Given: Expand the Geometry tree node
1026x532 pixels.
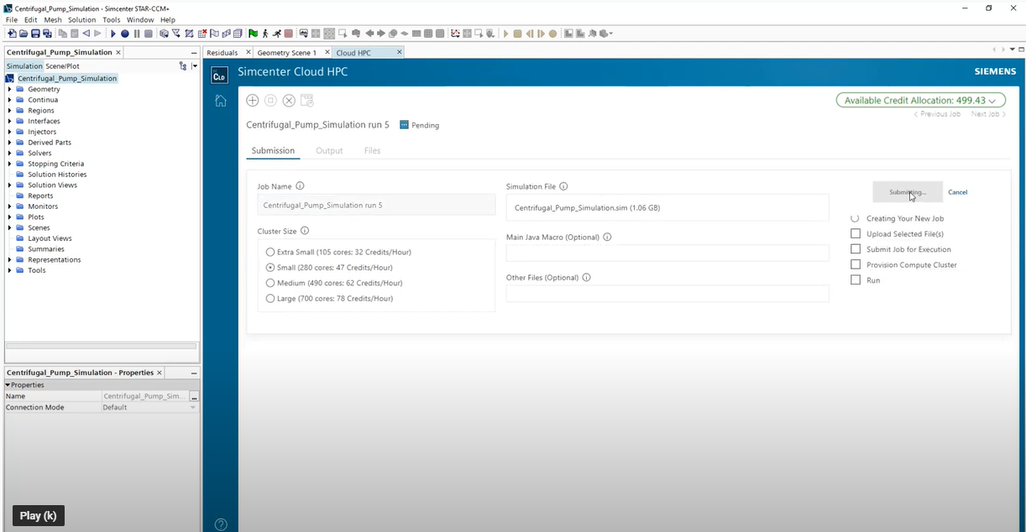Looking at the screenshot, I should (x=10, y=89).
